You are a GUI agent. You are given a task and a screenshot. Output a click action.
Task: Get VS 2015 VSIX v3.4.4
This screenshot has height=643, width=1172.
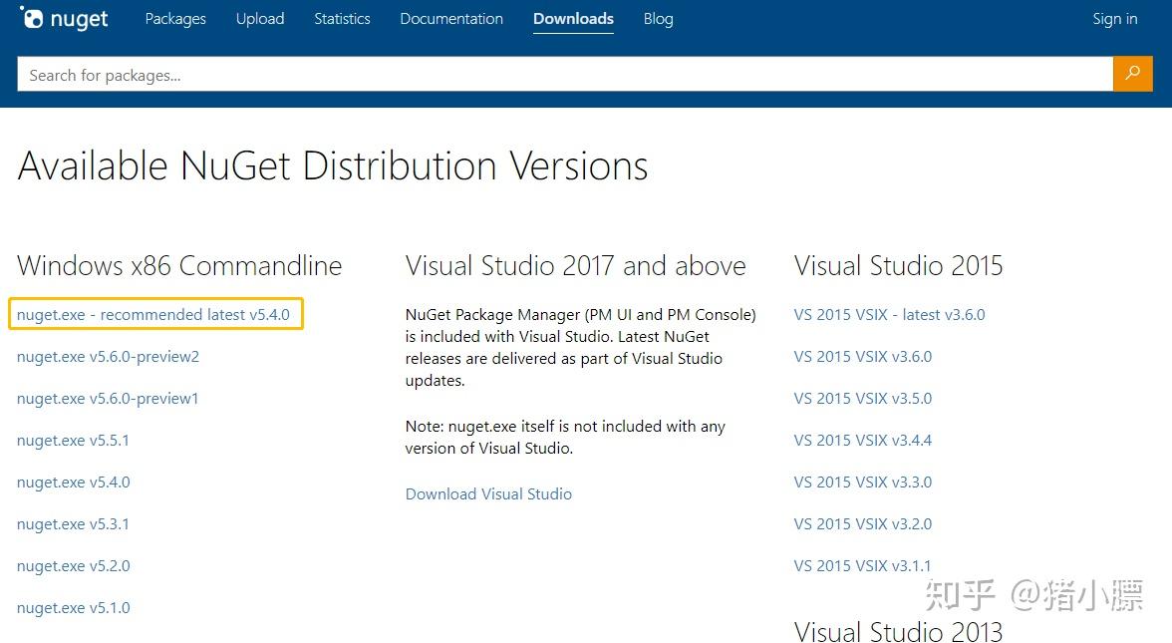(x=863, y=441)
